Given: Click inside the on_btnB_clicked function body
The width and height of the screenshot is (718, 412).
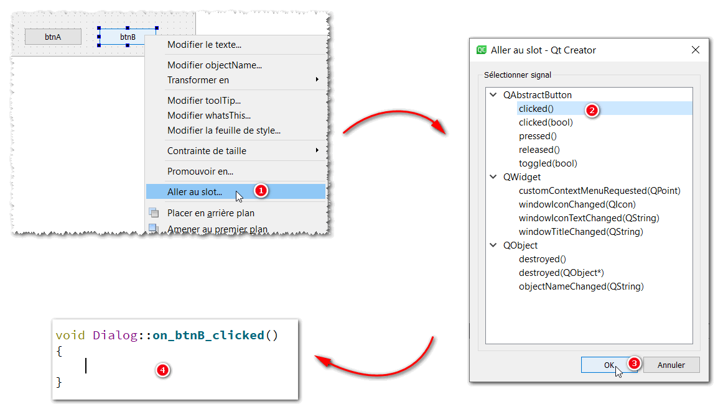Looking at the screenshot, I should click(124, 367).
